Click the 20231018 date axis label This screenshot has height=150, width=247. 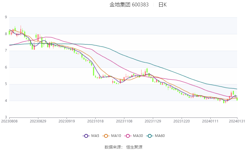(96, 121)
